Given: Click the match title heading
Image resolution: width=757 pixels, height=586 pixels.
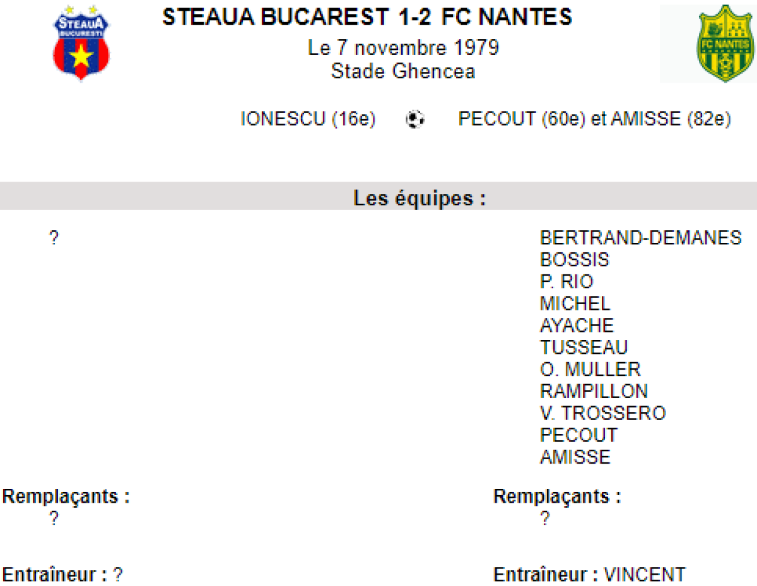Looking at the screenshot, I should [x=367, y=17].
